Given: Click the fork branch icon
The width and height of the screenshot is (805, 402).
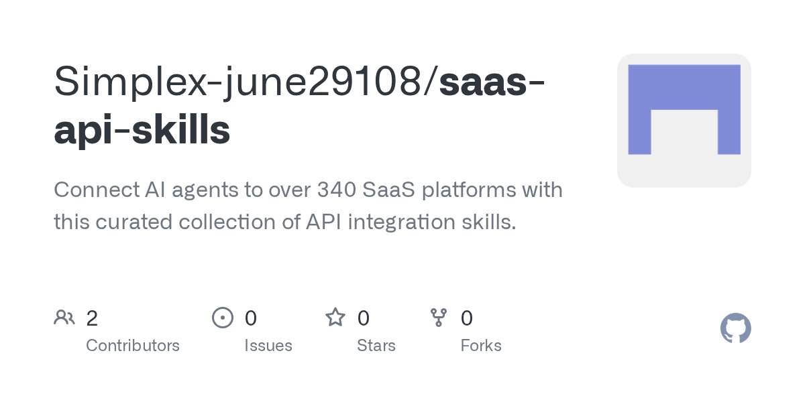Looking at the screenshot, I should [x=439, y=317].
